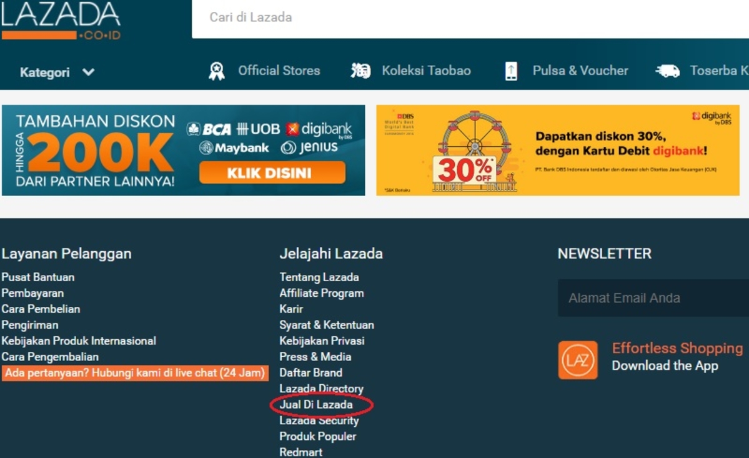Expand the Kategori dropdown
The height and width of the screenshot is (458, 749).
tap(57, 72)
